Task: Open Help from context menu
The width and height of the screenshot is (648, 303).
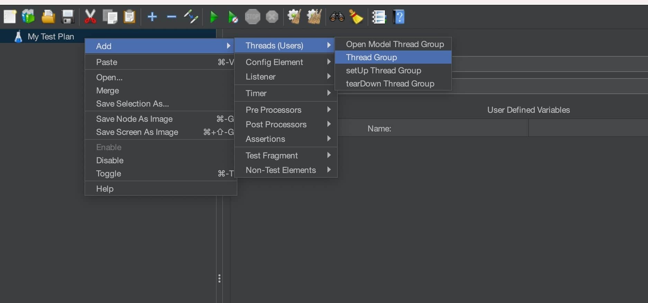Action: [161, 189]
